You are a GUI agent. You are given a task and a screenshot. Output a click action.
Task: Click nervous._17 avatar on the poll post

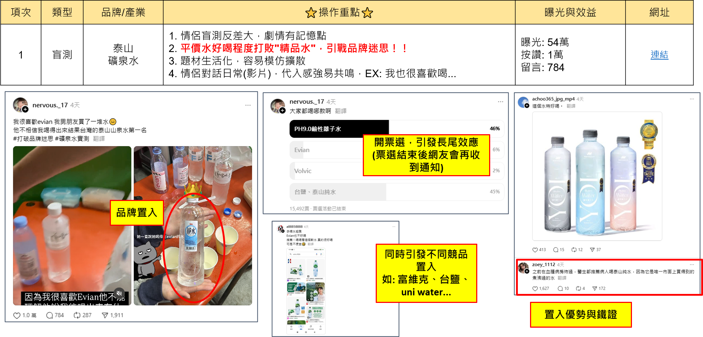277,106
